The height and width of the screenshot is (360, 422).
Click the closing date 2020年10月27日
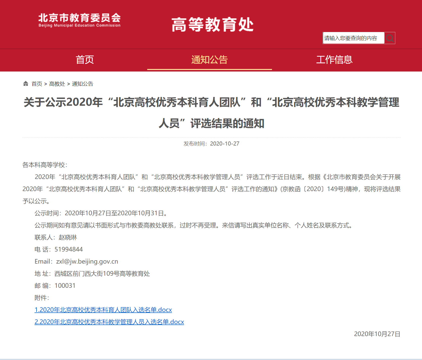pos(377,334)
